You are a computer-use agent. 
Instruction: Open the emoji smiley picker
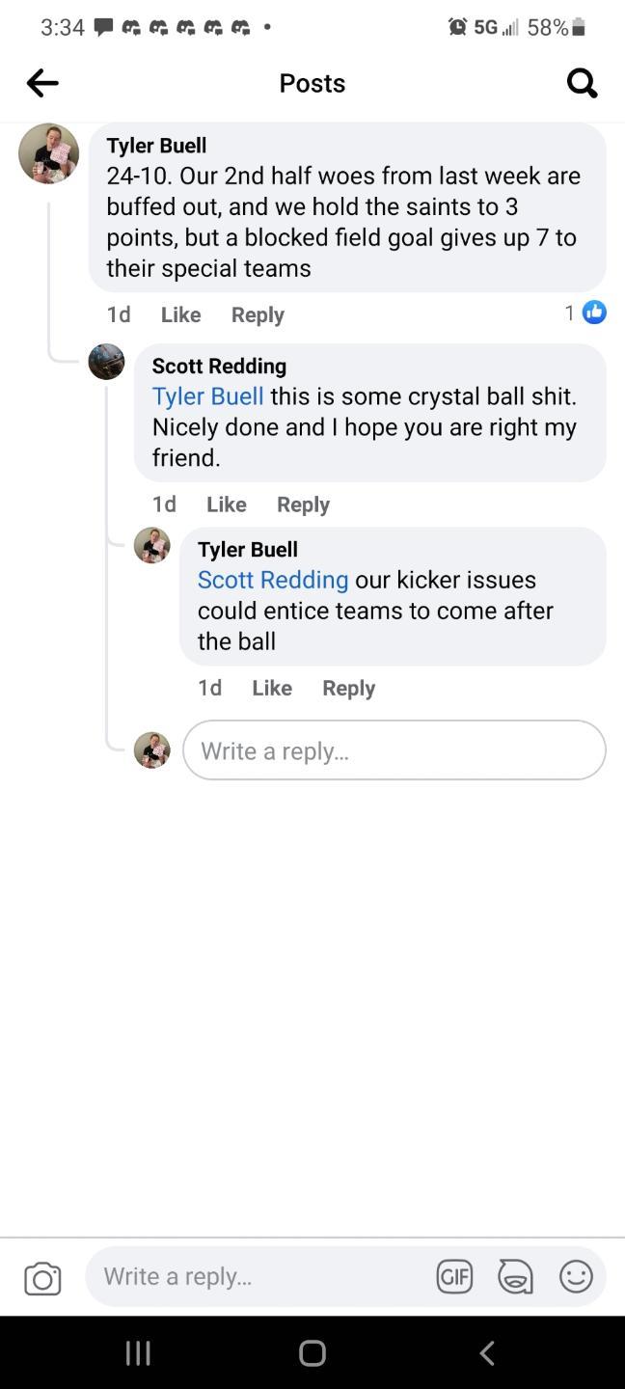576,1277
